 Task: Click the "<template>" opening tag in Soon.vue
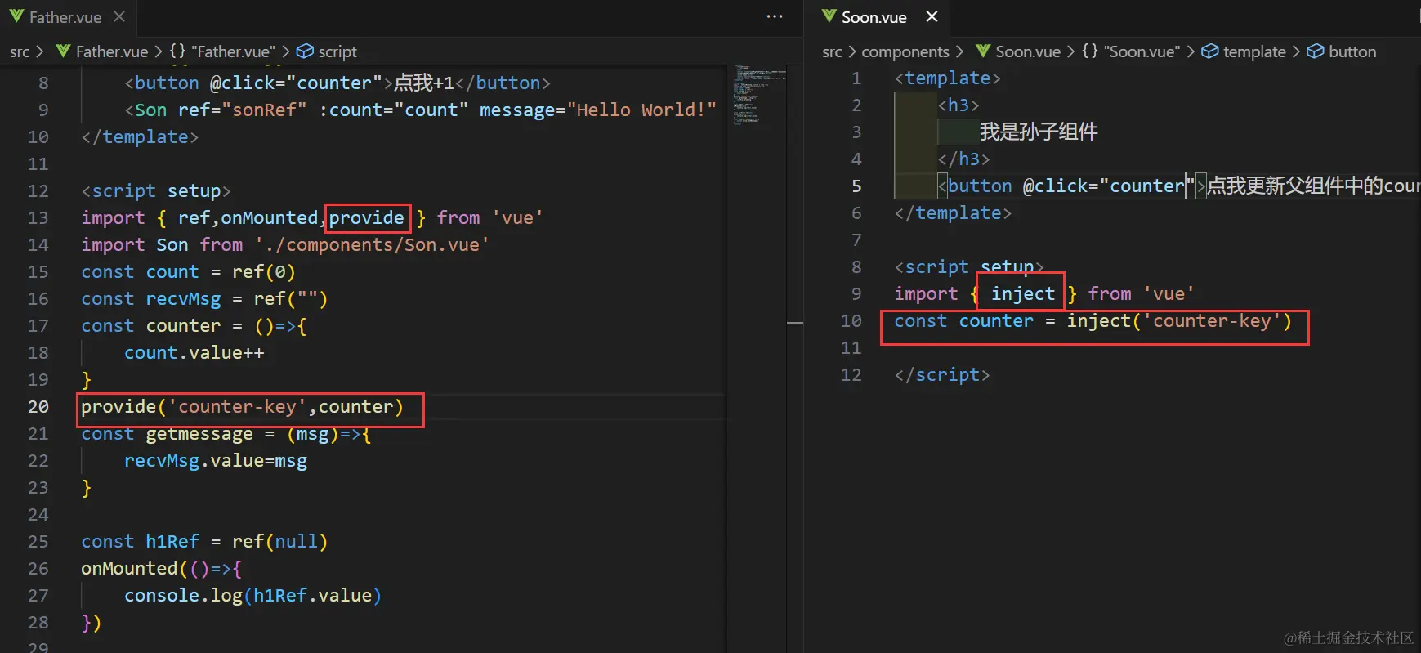point(947,78)
